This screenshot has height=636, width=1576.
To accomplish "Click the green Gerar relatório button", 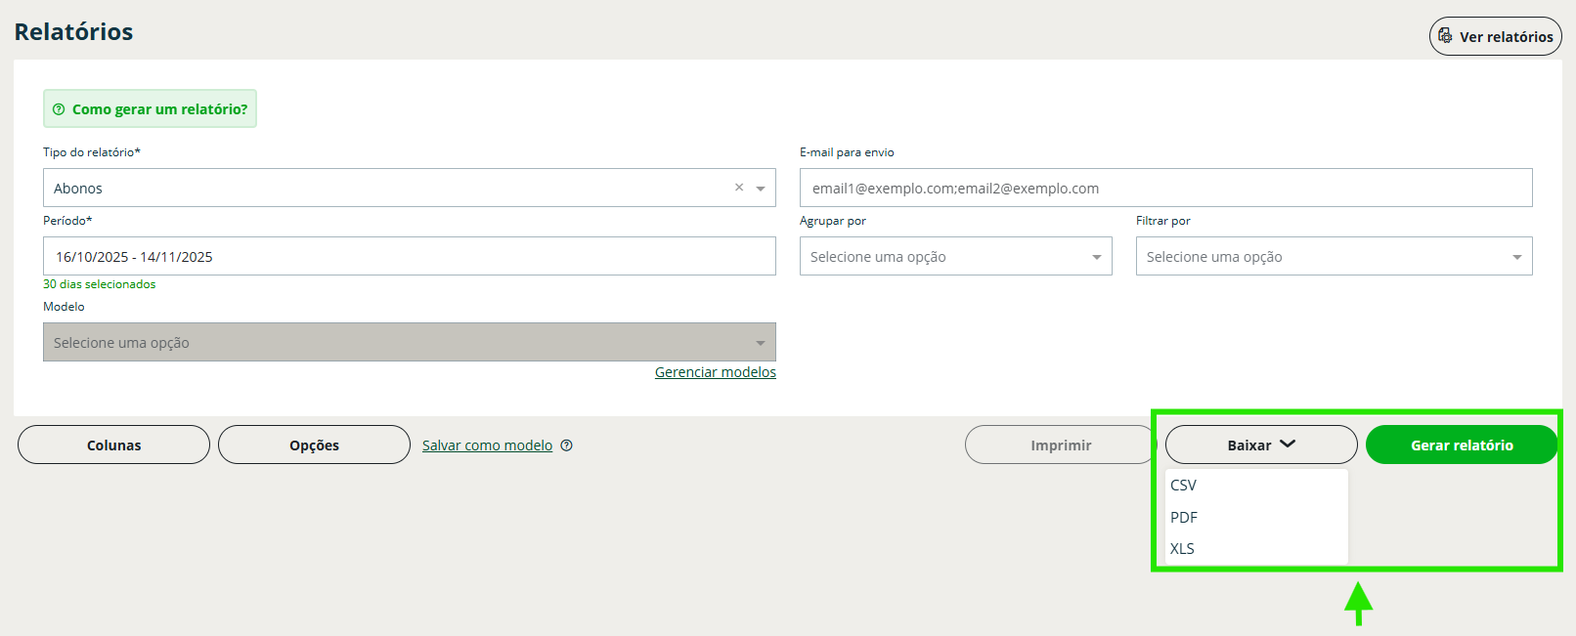I will point(1461,445).
